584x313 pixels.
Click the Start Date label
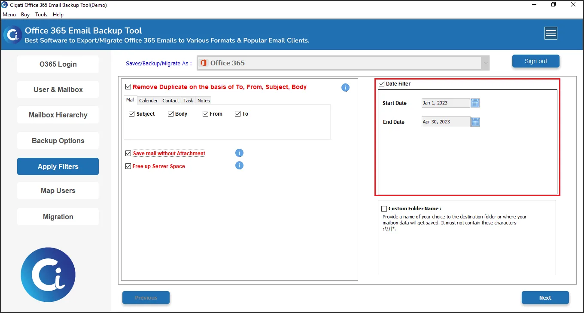click(x=395, y=103)
